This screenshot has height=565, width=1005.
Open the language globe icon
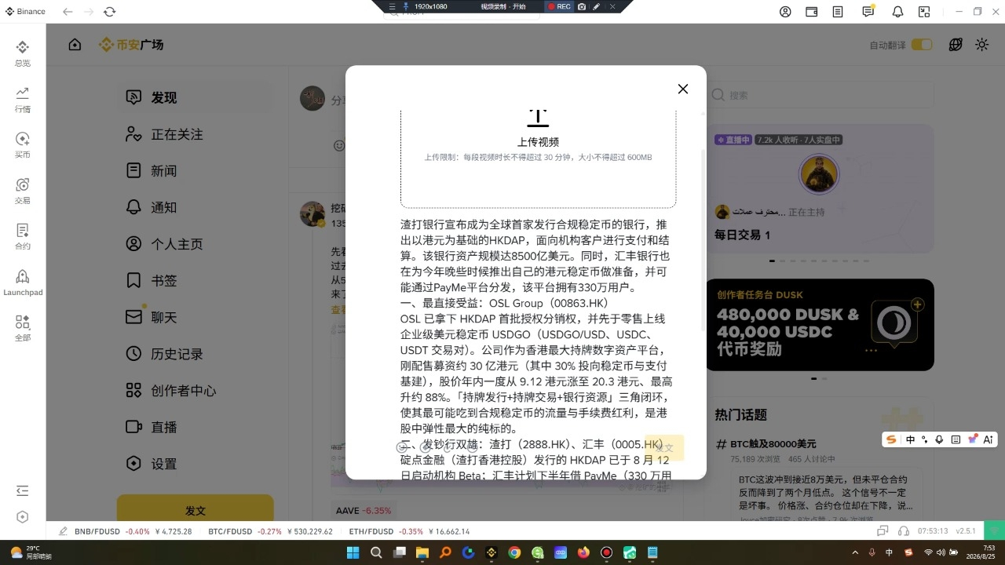pos(956,45)
